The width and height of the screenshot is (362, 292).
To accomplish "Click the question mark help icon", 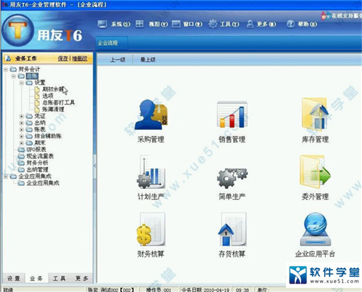I will coord(290,24).
